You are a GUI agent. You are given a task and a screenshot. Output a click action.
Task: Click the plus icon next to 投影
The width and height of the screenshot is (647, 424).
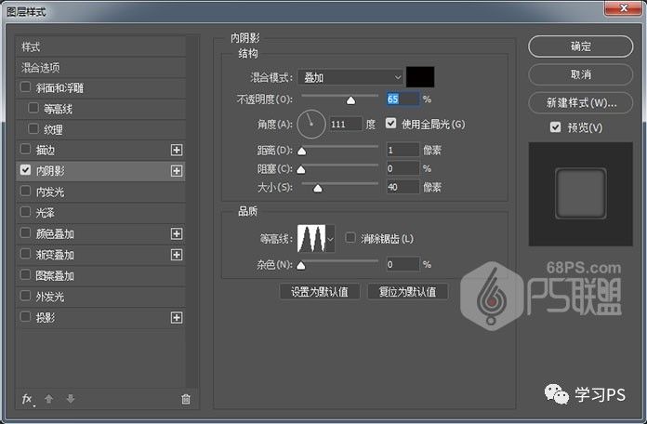point(177,318)
